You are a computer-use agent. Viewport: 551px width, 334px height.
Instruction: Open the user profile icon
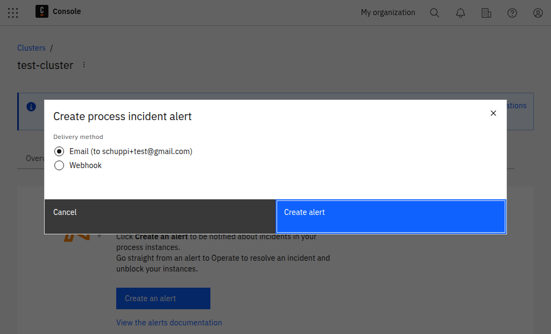[x=538, y=12]
